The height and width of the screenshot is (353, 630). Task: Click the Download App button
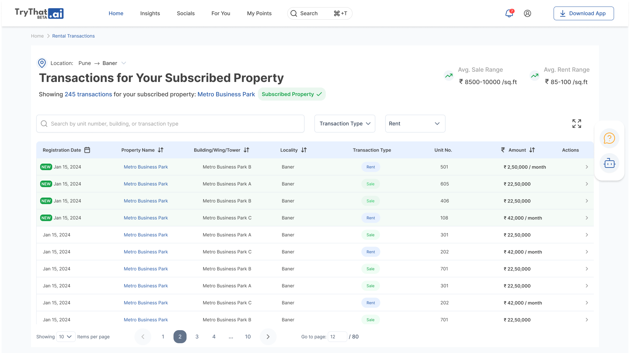click(x=583, y=13)
